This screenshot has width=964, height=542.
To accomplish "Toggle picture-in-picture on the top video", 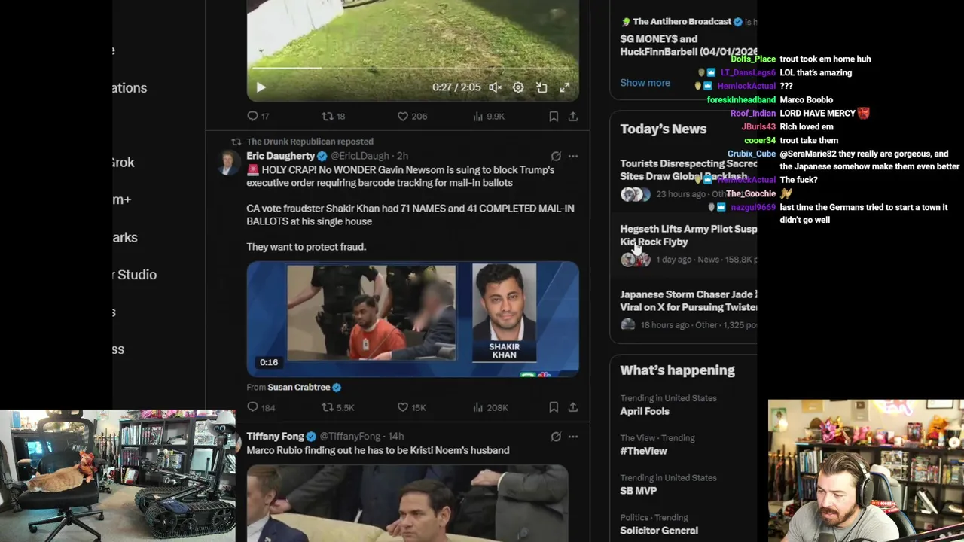I will [x=541, y=87].
